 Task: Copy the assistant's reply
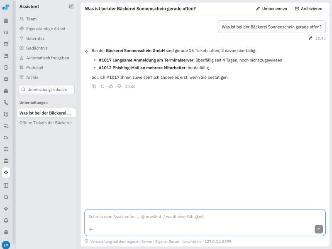click(94, 86)
